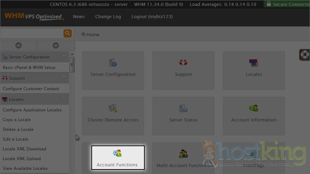Open the Support lifebuoy icon tile

coord(183,68)
